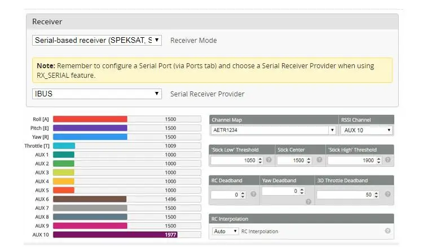Click the Receiver panel title
Image resolution: width=423 pixels, height=247 pixels.
coord(47,21)
